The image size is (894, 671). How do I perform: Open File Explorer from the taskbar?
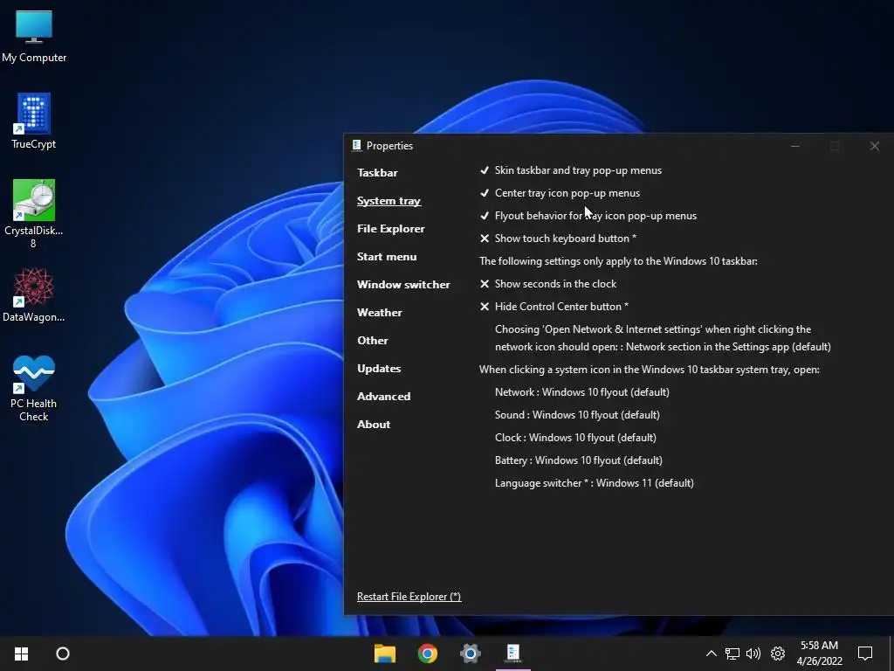(385, 654)
